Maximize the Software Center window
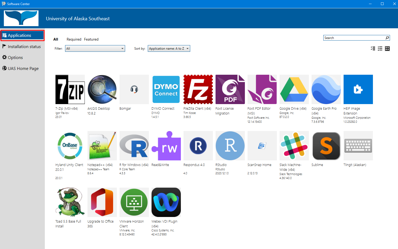398x249 pixels. click(382, 4)
